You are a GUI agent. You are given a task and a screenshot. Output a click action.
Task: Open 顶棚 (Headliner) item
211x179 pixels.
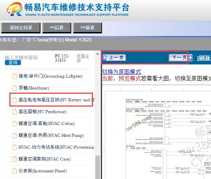[x=34, y=88]
